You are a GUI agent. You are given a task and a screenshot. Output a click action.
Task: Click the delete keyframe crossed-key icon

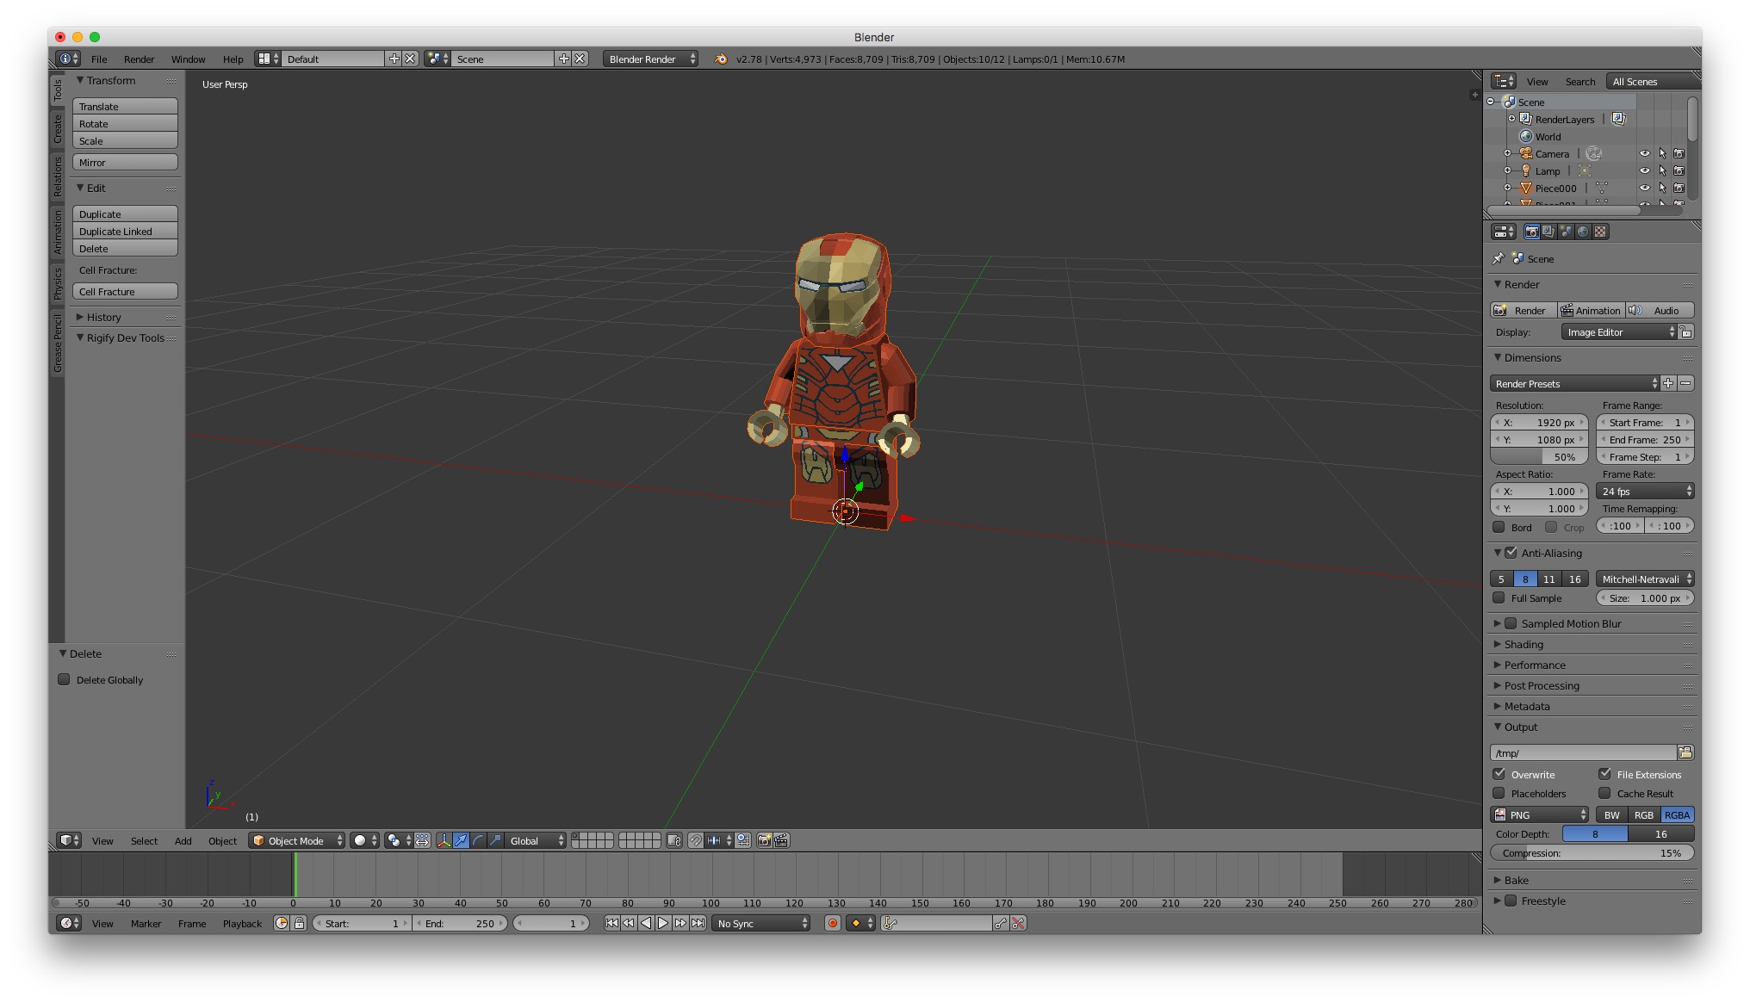pyautogui.click(x=1018, y=924)
